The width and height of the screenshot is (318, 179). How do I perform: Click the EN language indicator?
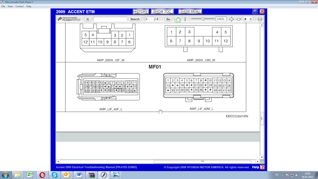[277, 175]
